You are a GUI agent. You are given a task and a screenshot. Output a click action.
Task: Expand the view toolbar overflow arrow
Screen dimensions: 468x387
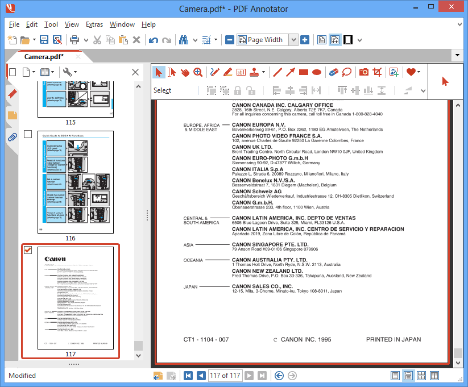click(x=359, y=40)
